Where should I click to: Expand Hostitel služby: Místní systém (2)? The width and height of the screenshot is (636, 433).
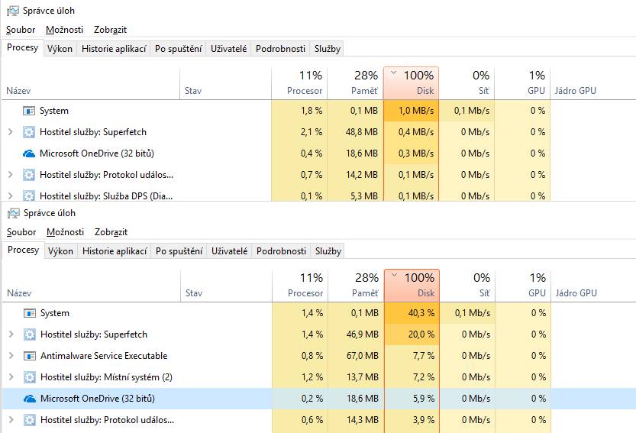coord(11,377)
